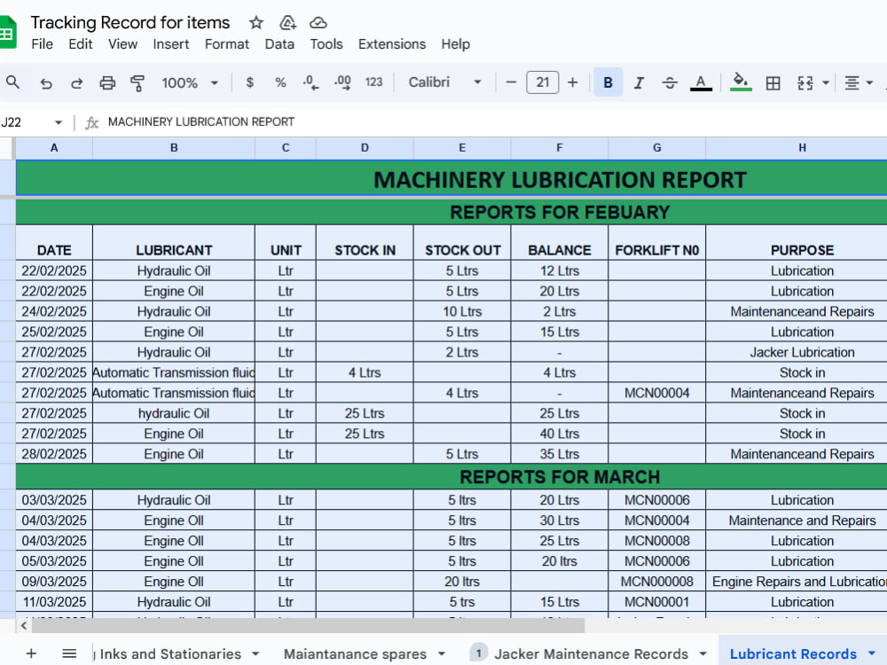
Task: Toggle strikethrough formatting
Action: point(670,83)
